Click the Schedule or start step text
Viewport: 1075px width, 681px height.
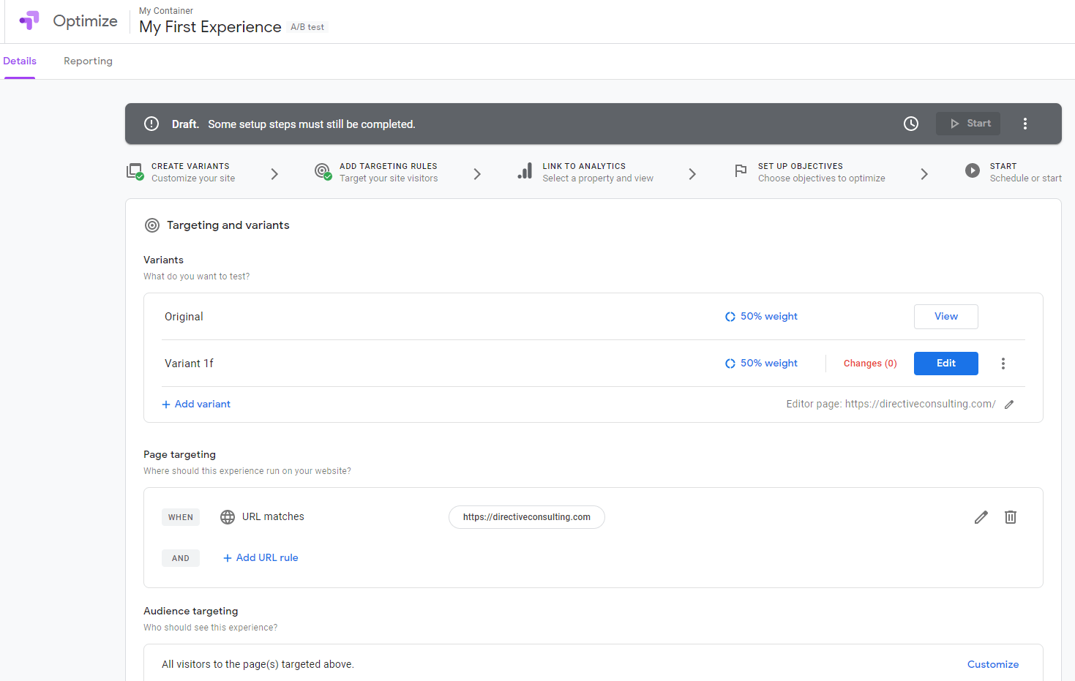tap(1026, 178)
